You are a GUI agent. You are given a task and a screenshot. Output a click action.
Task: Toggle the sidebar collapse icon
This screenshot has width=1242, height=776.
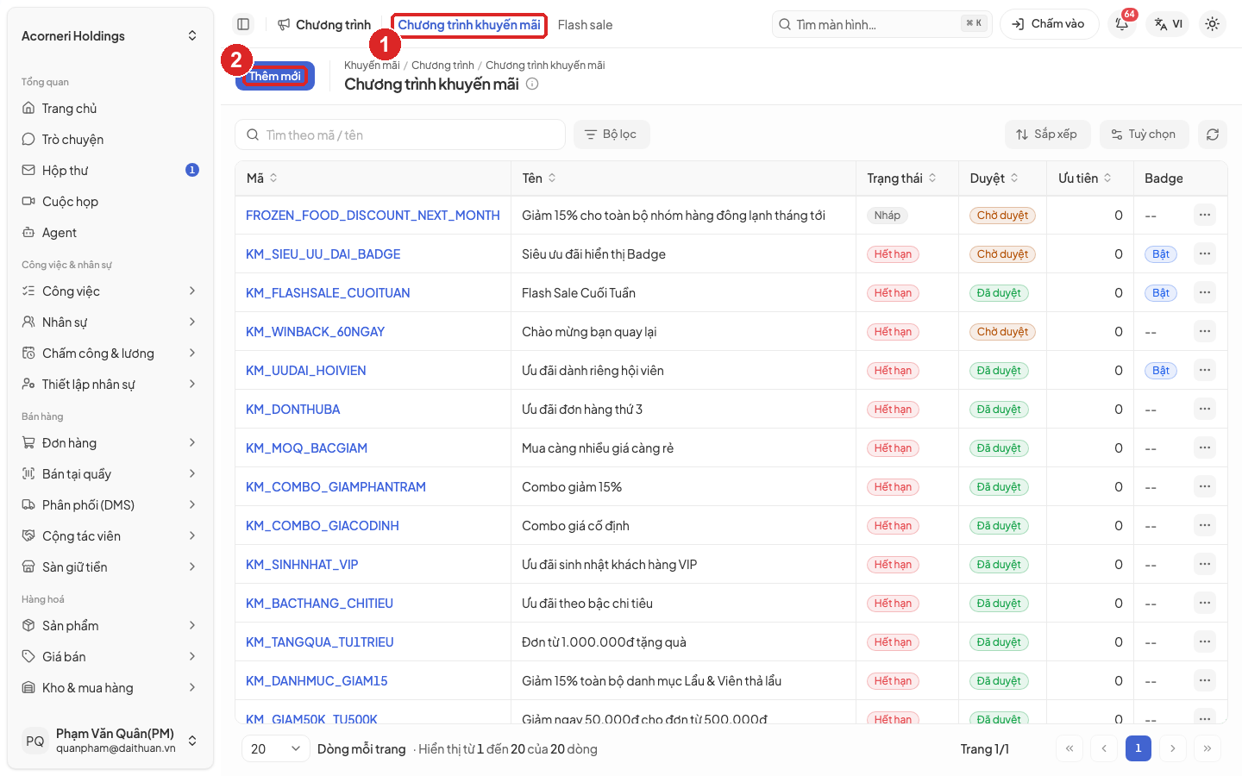click(243, 24)
